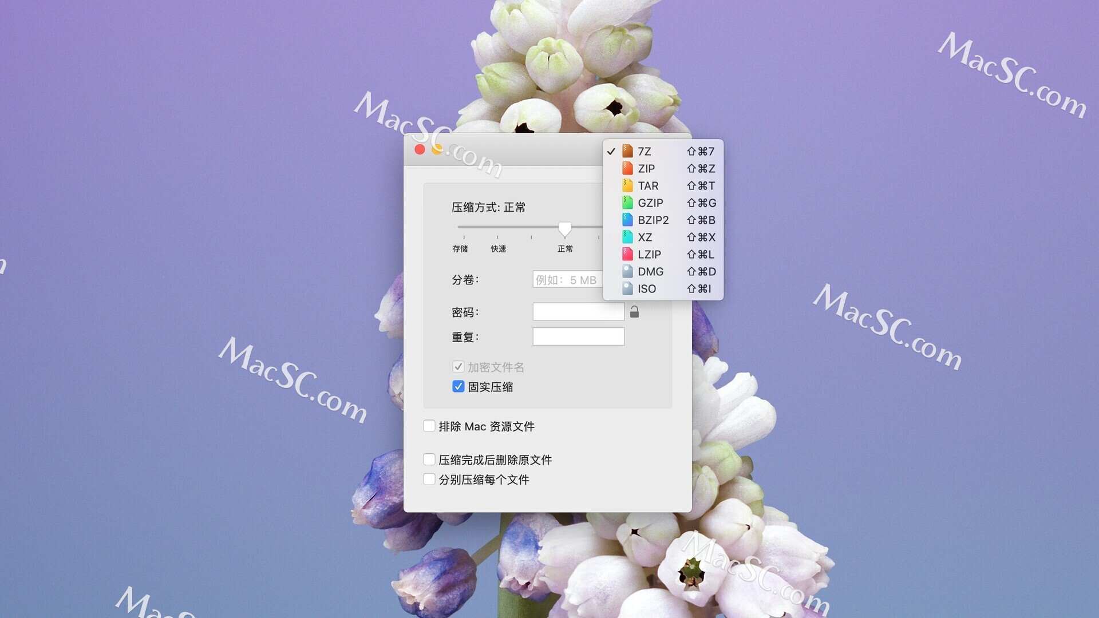Click the DMG disk image icon
The image size is (1099, 618).
point(627,271)
